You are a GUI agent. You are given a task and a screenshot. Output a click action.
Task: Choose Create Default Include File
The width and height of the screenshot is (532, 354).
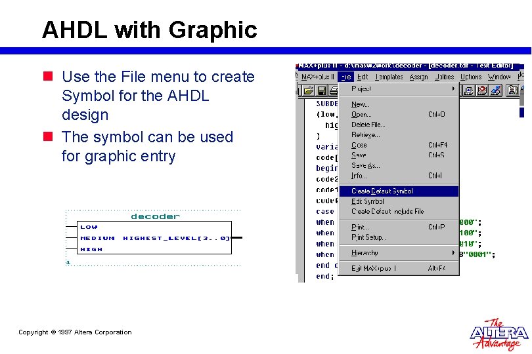(x=399, y=211)
